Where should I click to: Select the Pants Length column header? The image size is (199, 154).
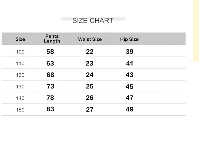coord(52,39)
